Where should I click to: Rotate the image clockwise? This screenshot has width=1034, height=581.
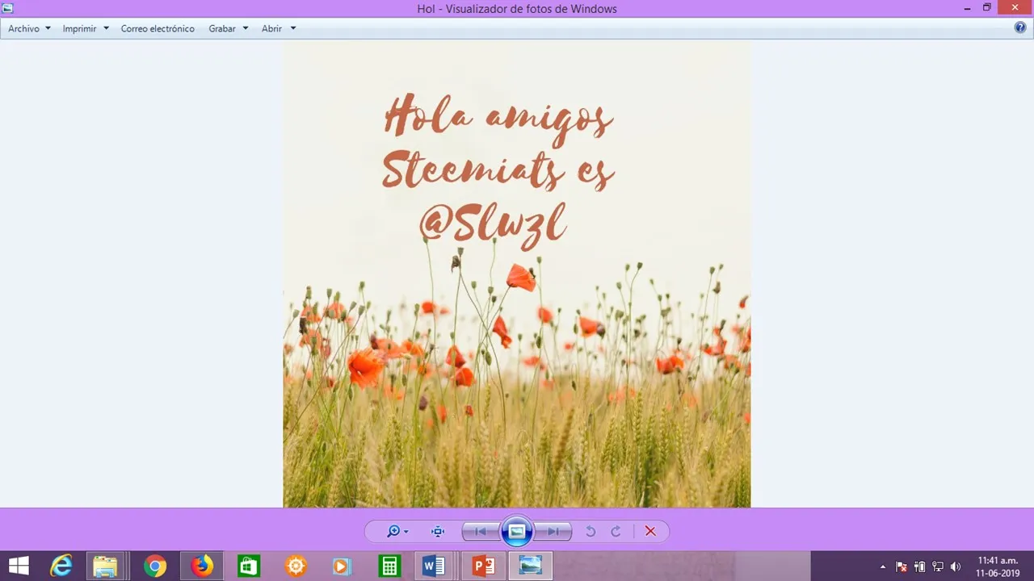coord(616,531)
